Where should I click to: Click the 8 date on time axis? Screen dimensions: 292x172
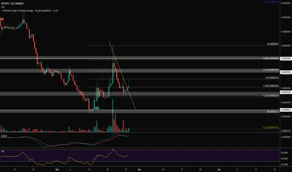237,169
